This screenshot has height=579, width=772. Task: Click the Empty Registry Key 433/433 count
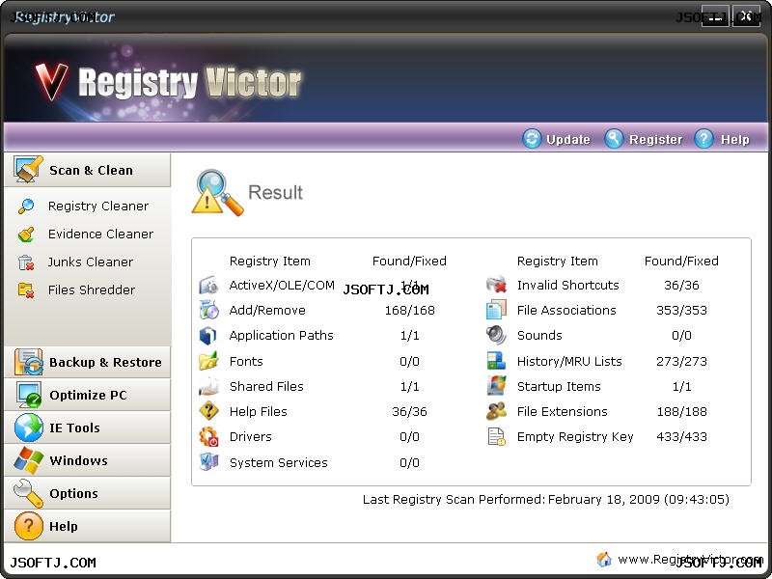(681, 437)
